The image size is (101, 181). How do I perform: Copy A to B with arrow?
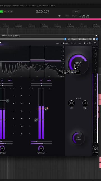tap(87, 43)
